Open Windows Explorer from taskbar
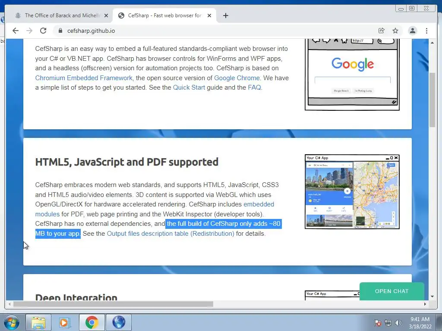The height and width of the screenshot is (331, 442). [38, 322]
